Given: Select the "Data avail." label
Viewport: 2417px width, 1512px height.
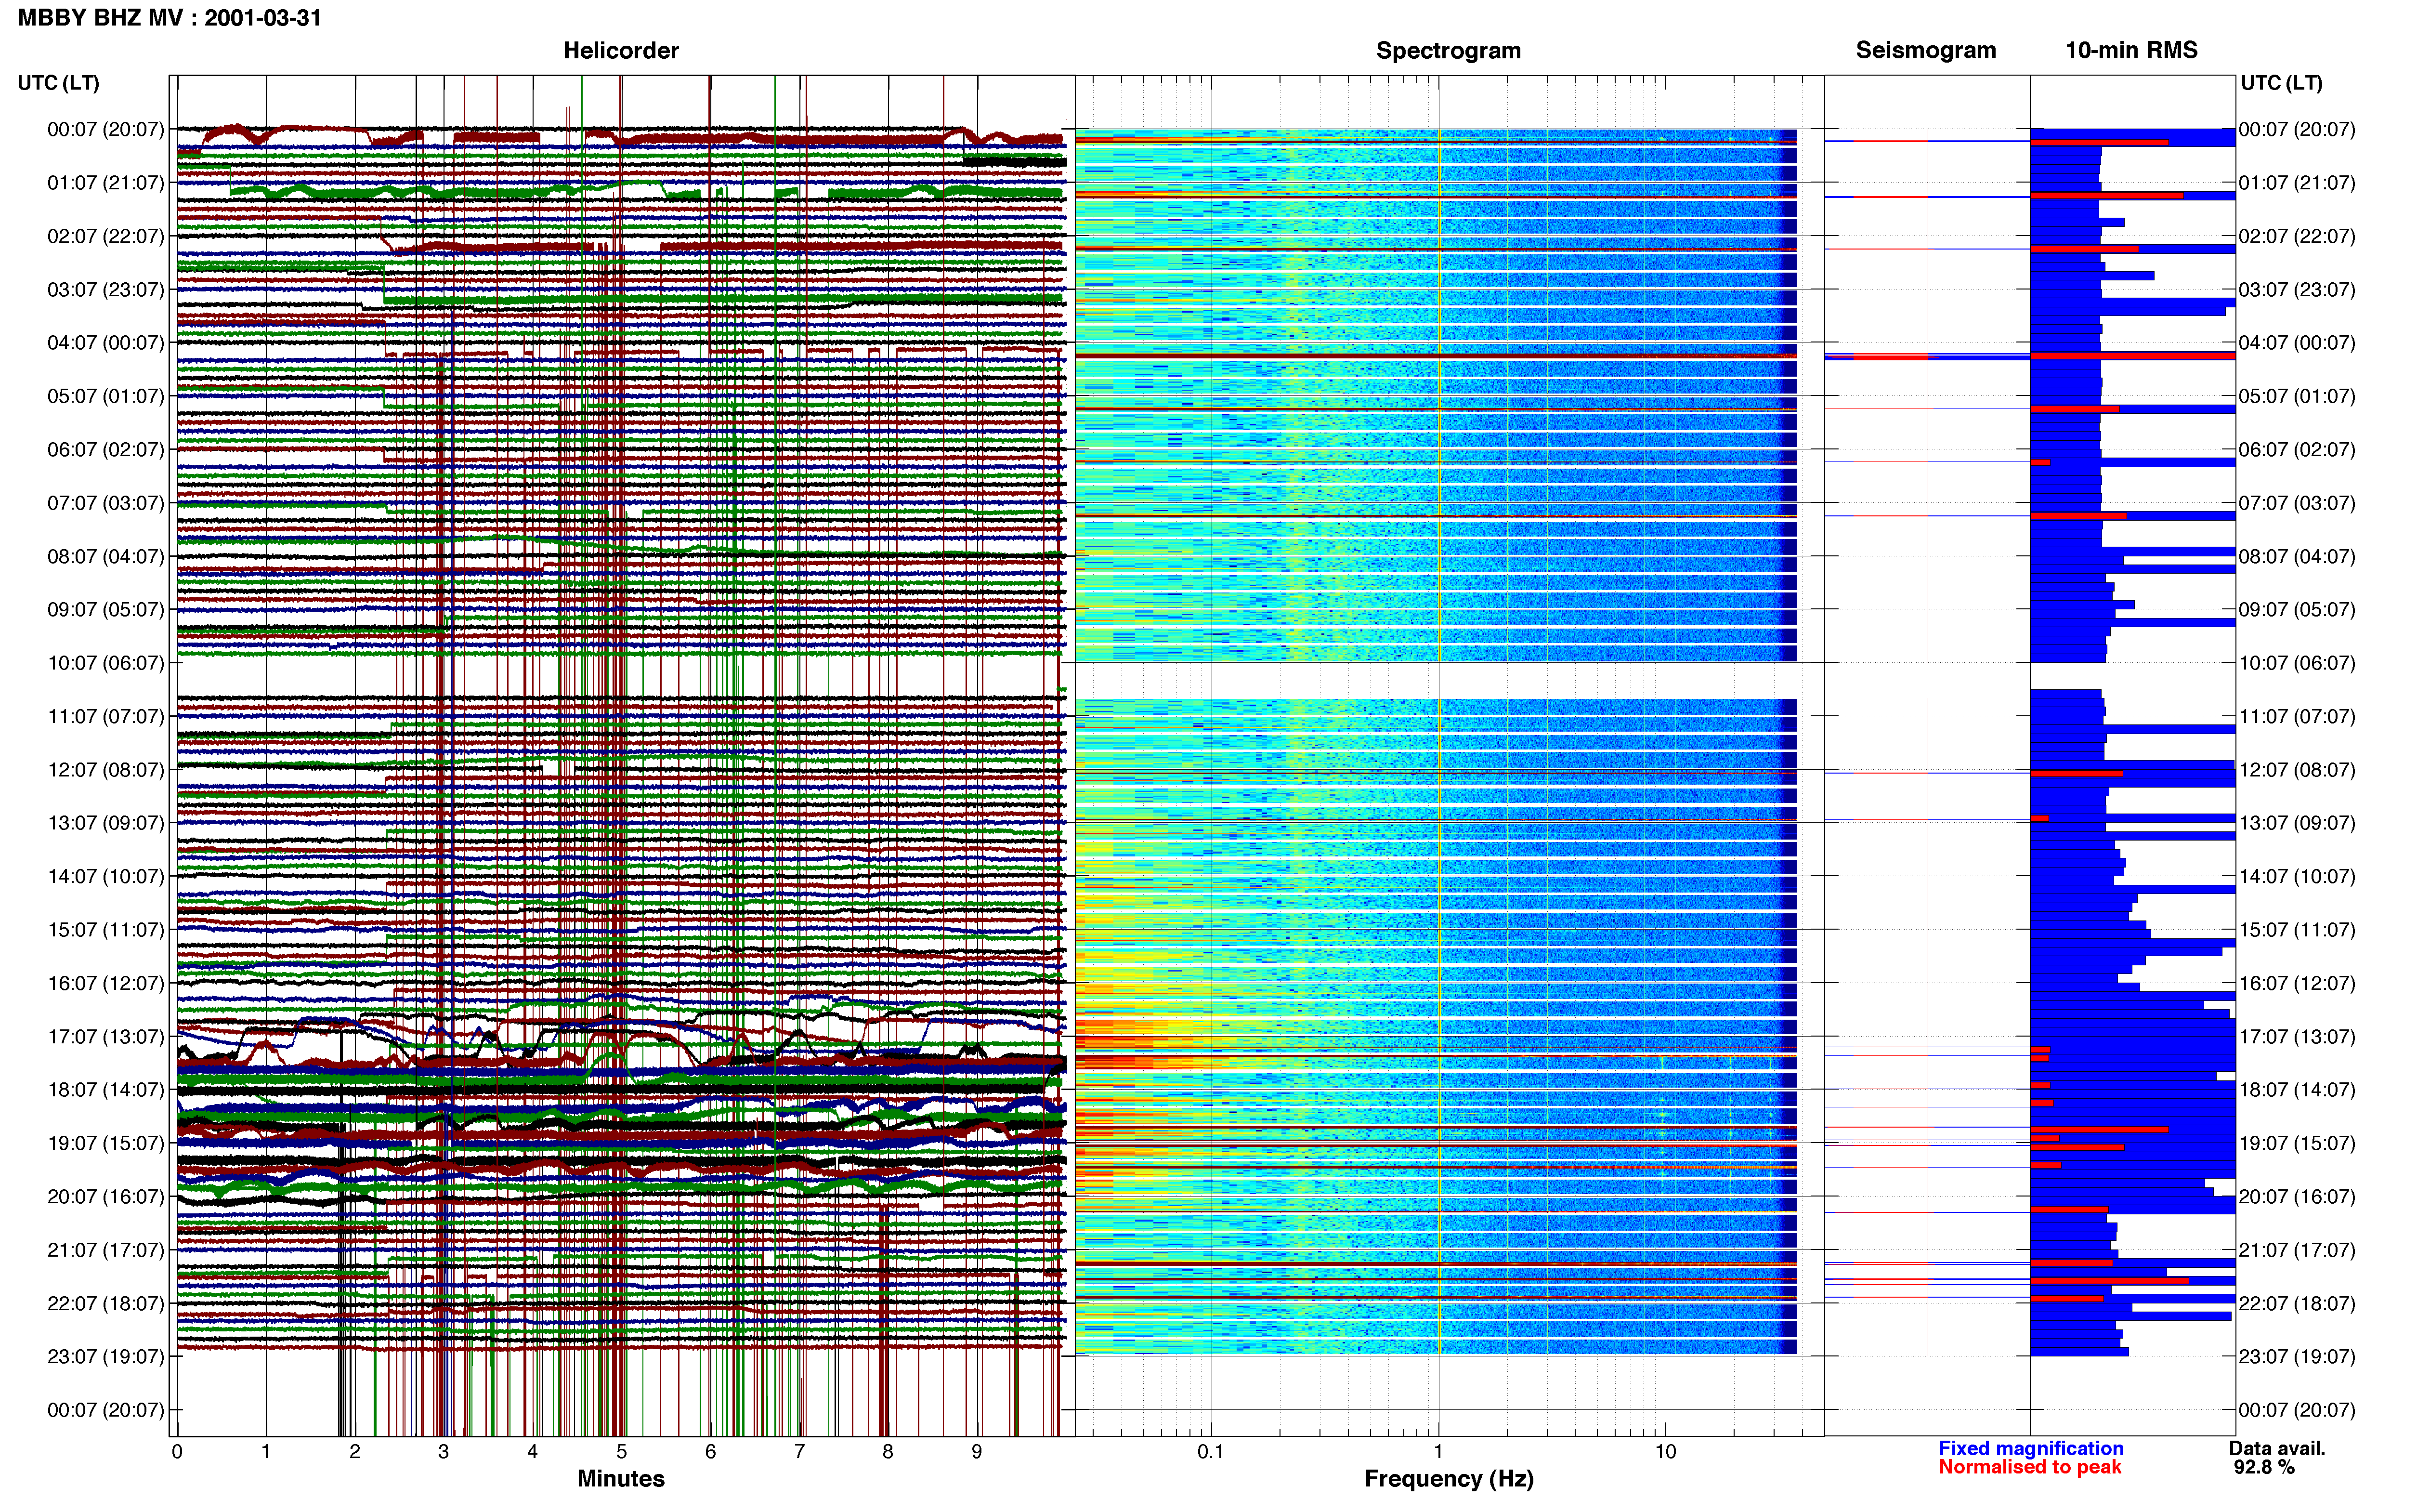Looking at the screenshot, I should (2277, 1448).
